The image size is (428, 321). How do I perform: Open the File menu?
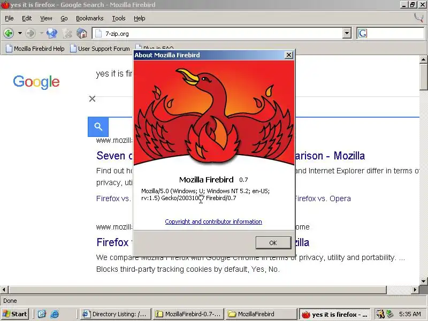click(x=9, y=18)
